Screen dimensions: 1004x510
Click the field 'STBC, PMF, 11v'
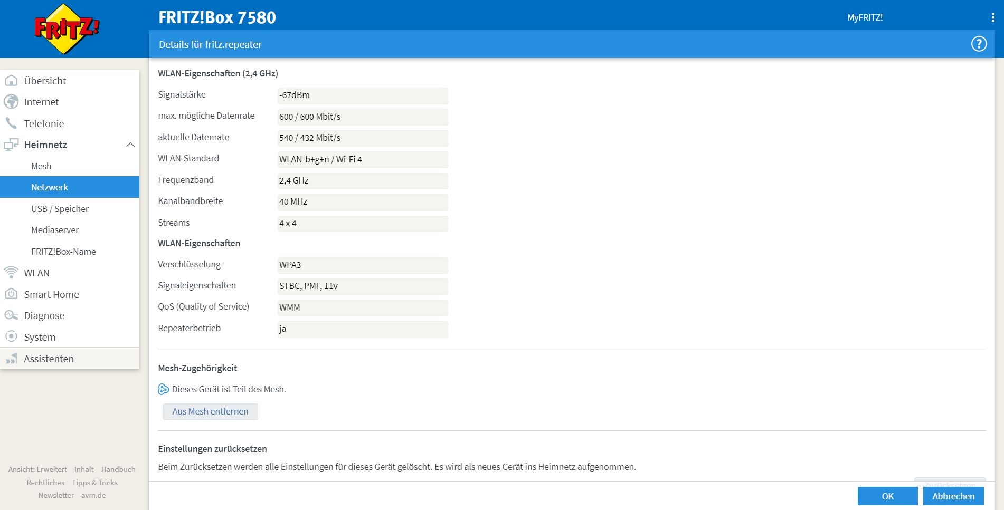coord(363,286)
